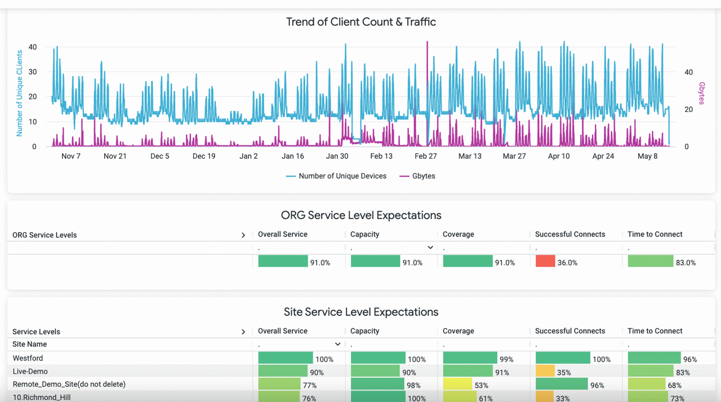Toggle the Number of Unique Devices legend
The width and height of the screenshot is (721, 402).
pyautogui.click(x=336, y=176)
